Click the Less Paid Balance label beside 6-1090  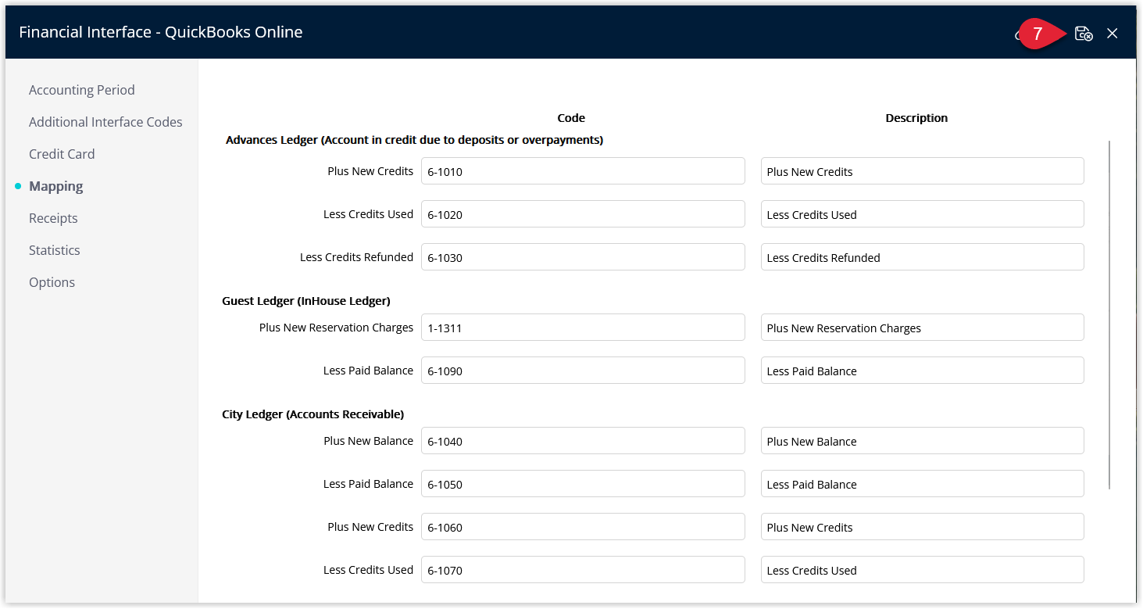coord(368,371)
